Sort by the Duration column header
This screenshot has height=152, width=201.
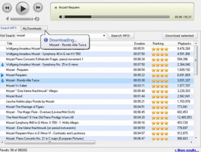click(x=139, y=43)
